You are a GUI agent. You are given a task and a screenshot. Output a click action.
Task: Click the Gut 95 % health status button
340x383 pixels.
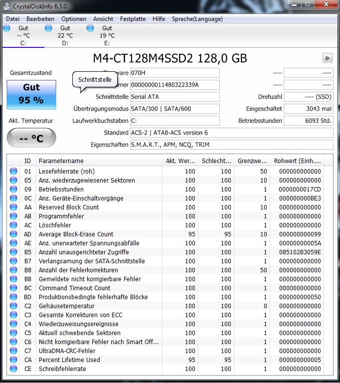click(x=31, y=95)
